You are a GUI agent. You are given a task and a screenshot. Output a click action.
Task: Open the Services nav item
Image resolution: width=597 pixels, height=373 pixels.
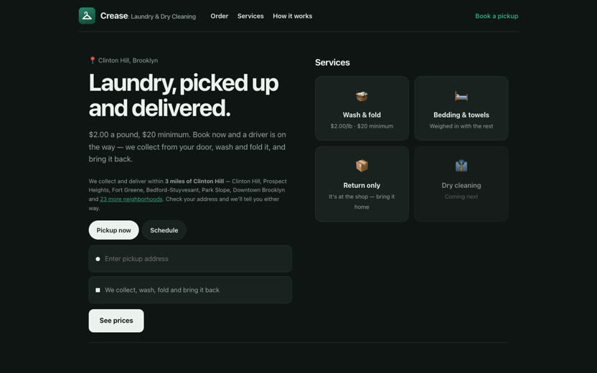[250, 16]
